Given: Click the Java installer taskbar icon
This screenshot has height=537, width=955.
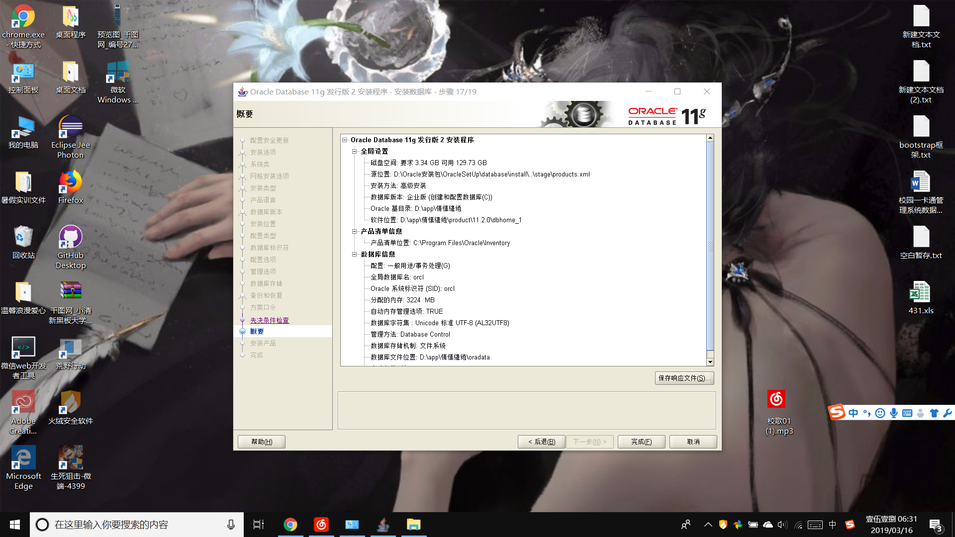Looking at the screenshot, I should (x=383, y=525).
